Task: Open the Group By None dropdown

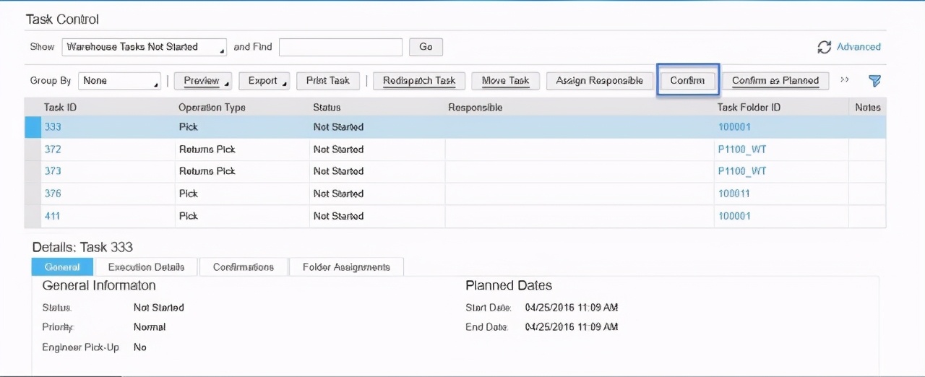Action: click(x=119, y=81)
